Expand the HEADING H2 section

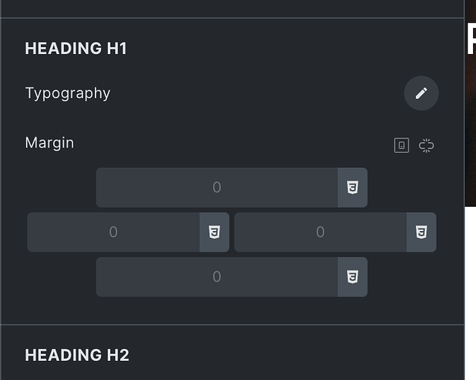click(77, 355)
